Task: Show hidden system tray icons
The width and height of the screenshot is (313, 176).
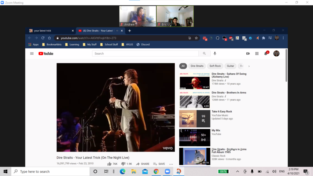Action: (237, 171)
